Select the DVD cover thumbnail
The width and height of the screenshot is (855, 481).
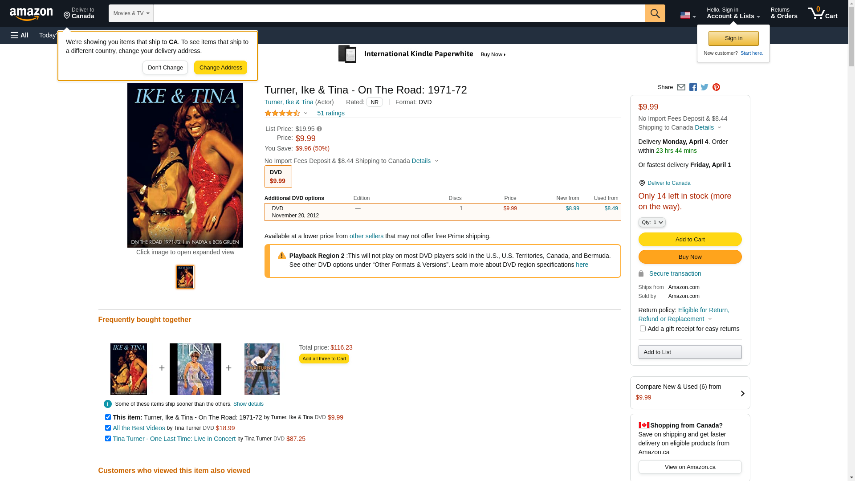coord(185,277)
